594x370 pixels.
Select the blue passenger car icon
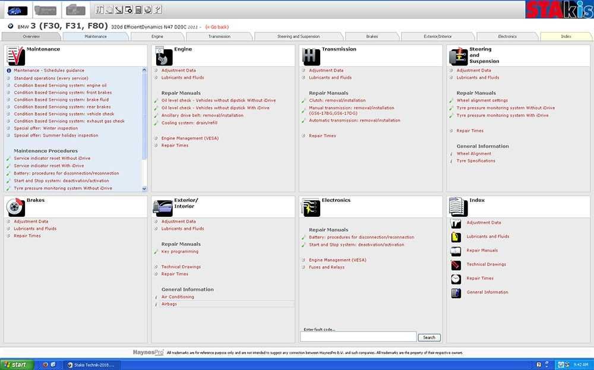point(17,10)
